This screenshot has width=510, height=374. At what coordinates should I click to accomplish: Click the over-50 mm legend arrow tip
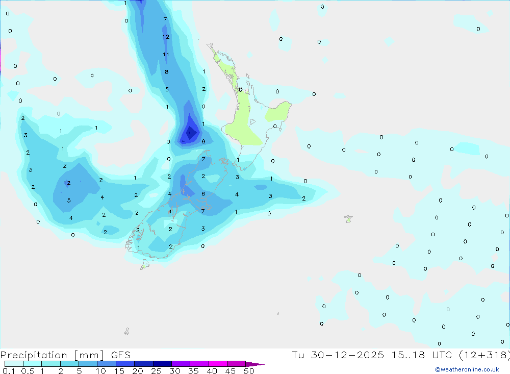(x=256, y=364)
